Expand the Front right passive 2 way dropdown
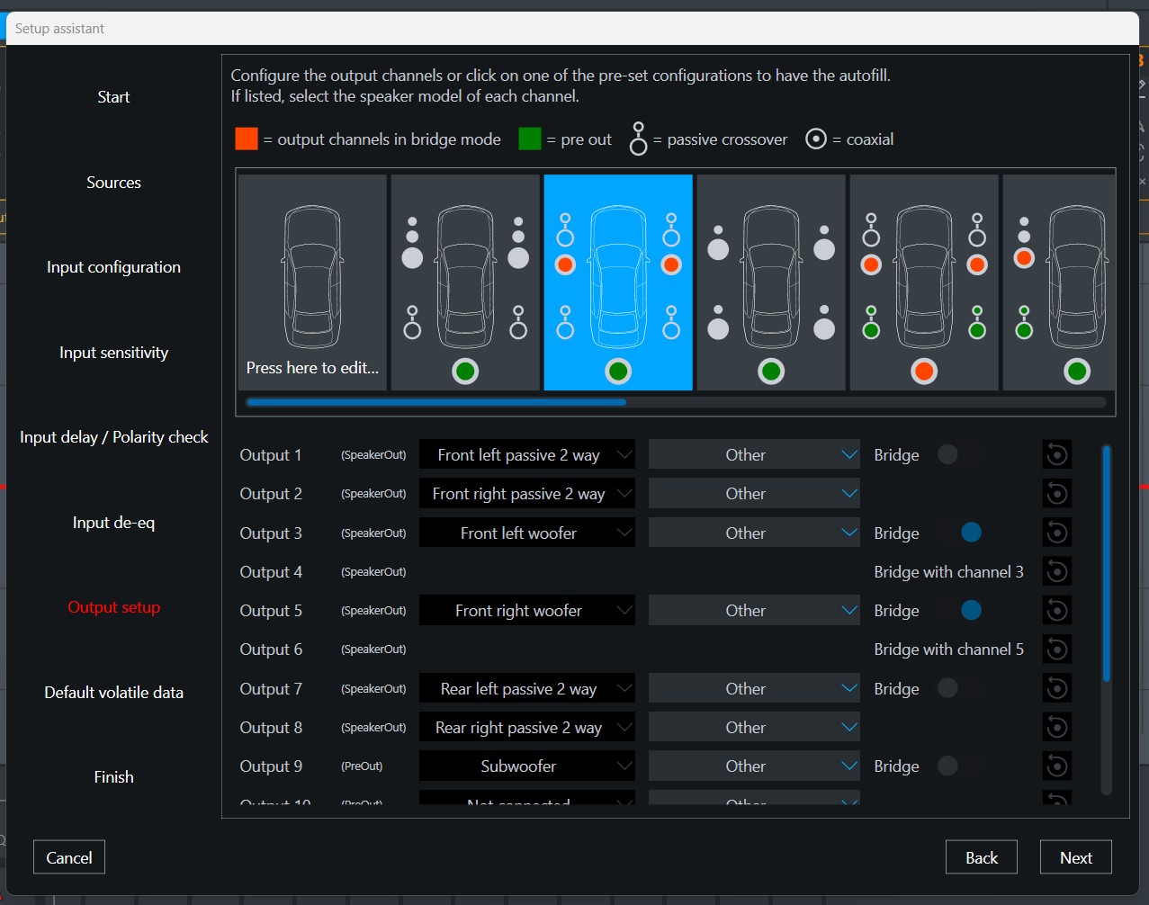Viewport: 1149px width, 905px height. click(527, 494)
